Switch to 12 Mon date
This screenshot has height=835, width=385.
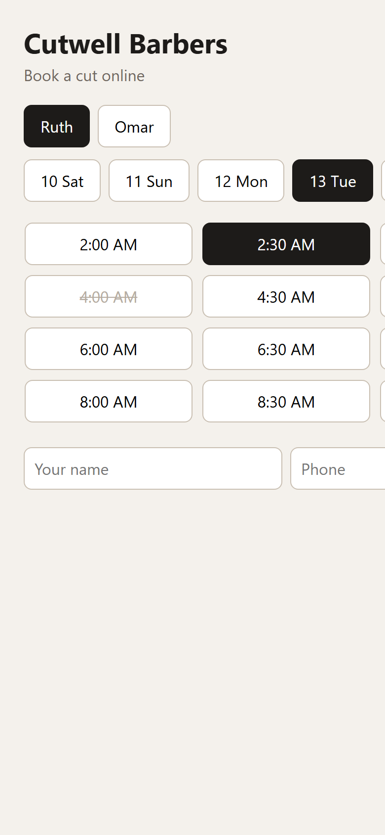(x=241, y=181)
